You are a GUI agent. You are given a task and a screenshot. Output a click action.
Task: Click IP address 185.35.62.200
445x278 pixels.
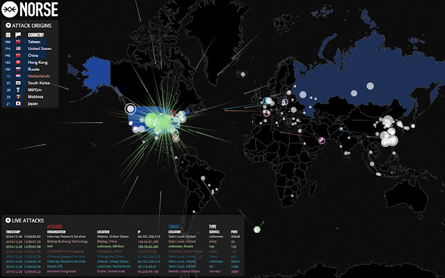click(148, 247)
